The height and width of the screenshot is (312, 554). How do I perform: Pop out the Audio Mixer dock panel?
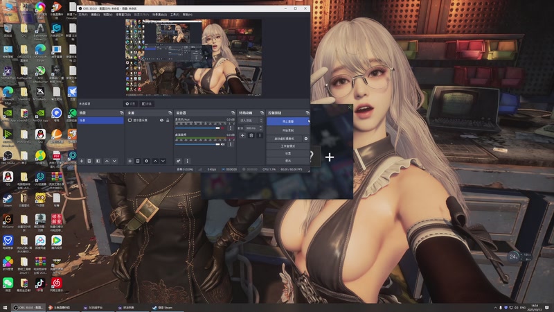click(x=233, y=113)
